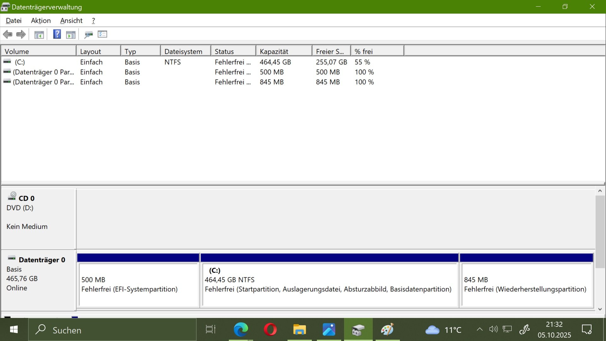Toggle the action pane toolbar icon
The height and width of the screenshot is (341, 606).
pyautogui.click(x=71, y=35)
